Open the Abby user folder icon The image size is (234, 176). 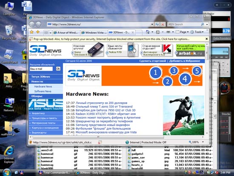[9, 81]
